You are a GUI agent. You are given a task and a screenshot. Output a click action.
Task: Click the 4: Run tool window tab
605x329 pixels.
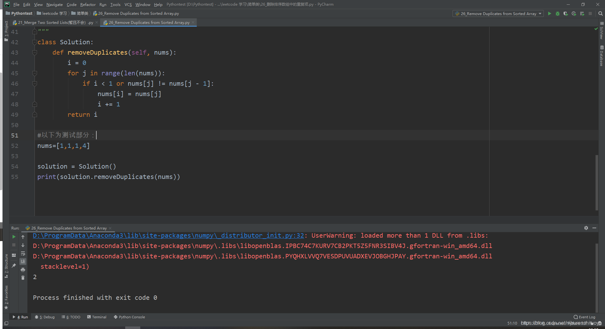coord(20,317)
